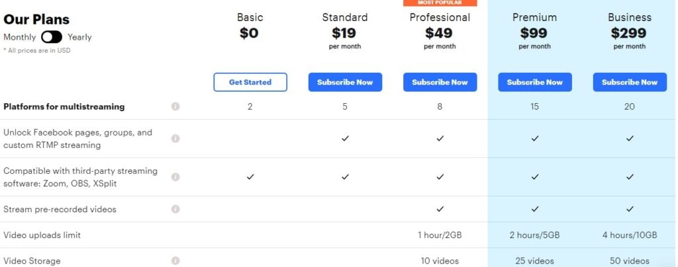
Task: Subscribe to the Premium $99 plan
Action: coord(535,82)
